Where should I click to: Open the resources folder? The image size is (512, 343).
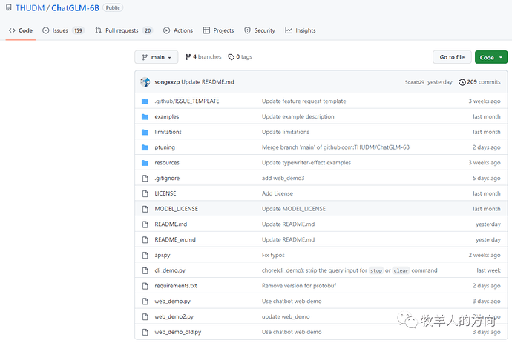coord(167,162)
